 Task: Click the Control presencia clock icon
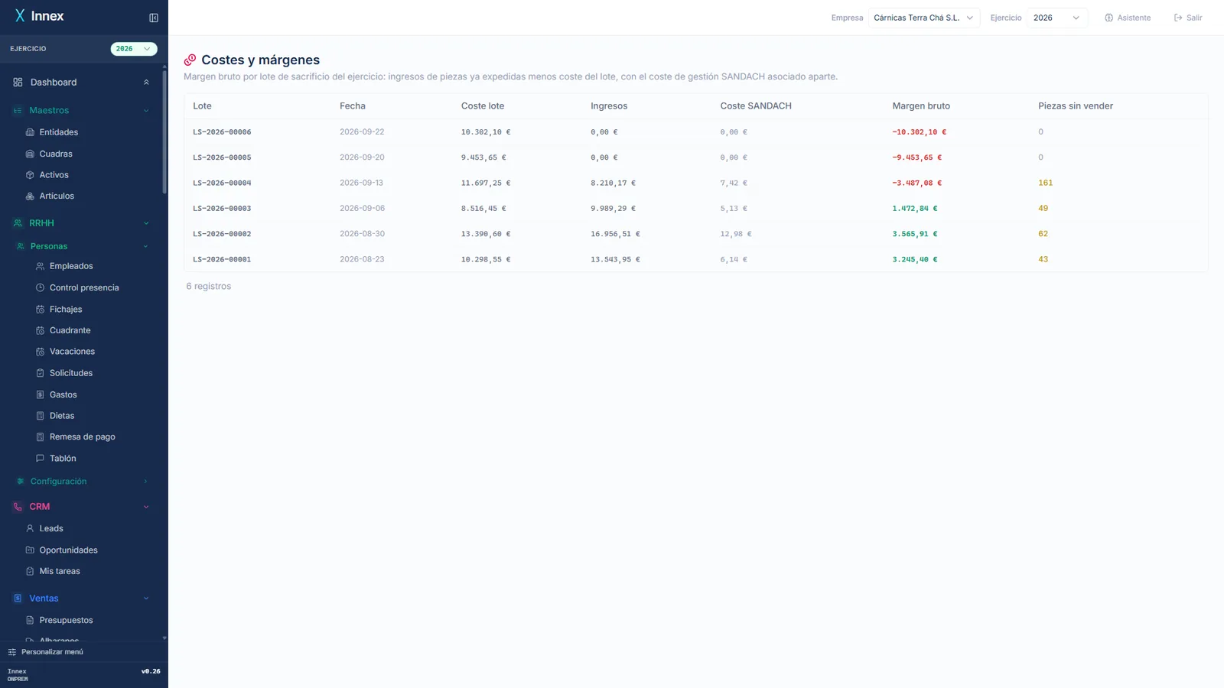point(40,287)
